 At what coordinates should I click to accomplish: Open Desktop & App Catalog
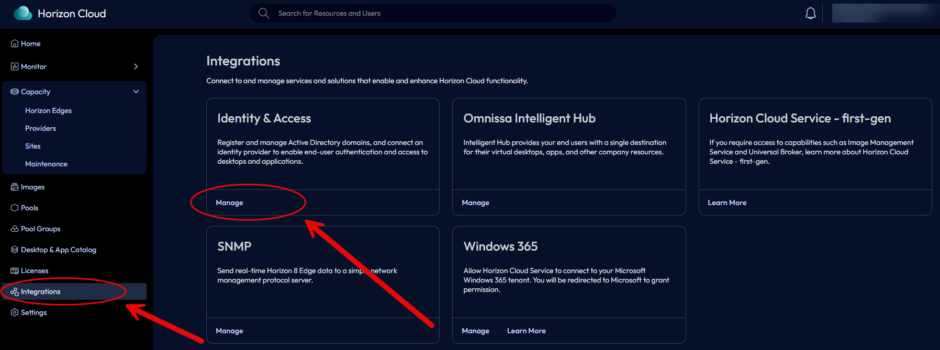tap(58, 250)
